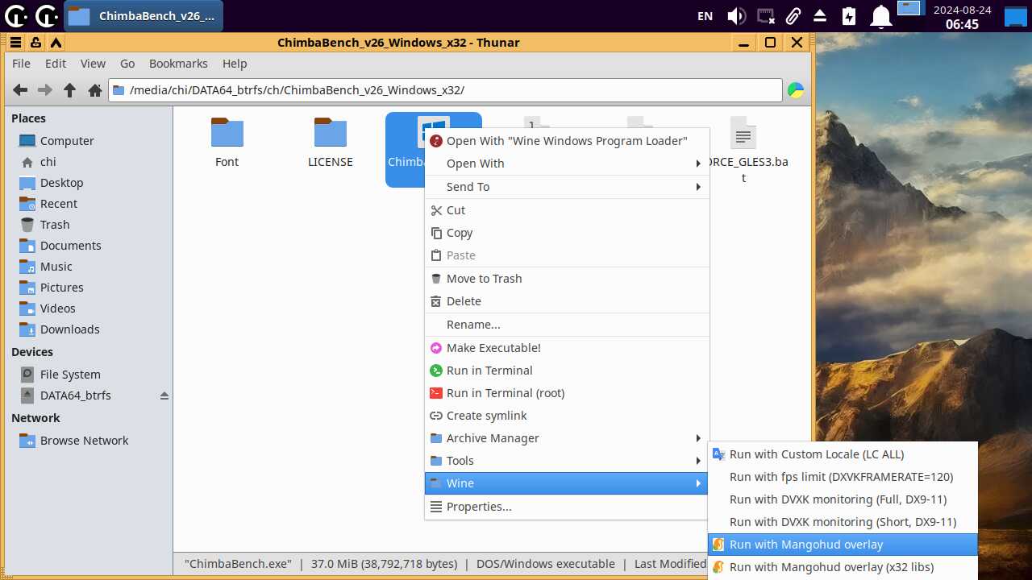Choose Open With "Wine Windows Program Loader"
Image resolution: width=1032 pixels, height=580 pixels.
[x=567, y=141]
